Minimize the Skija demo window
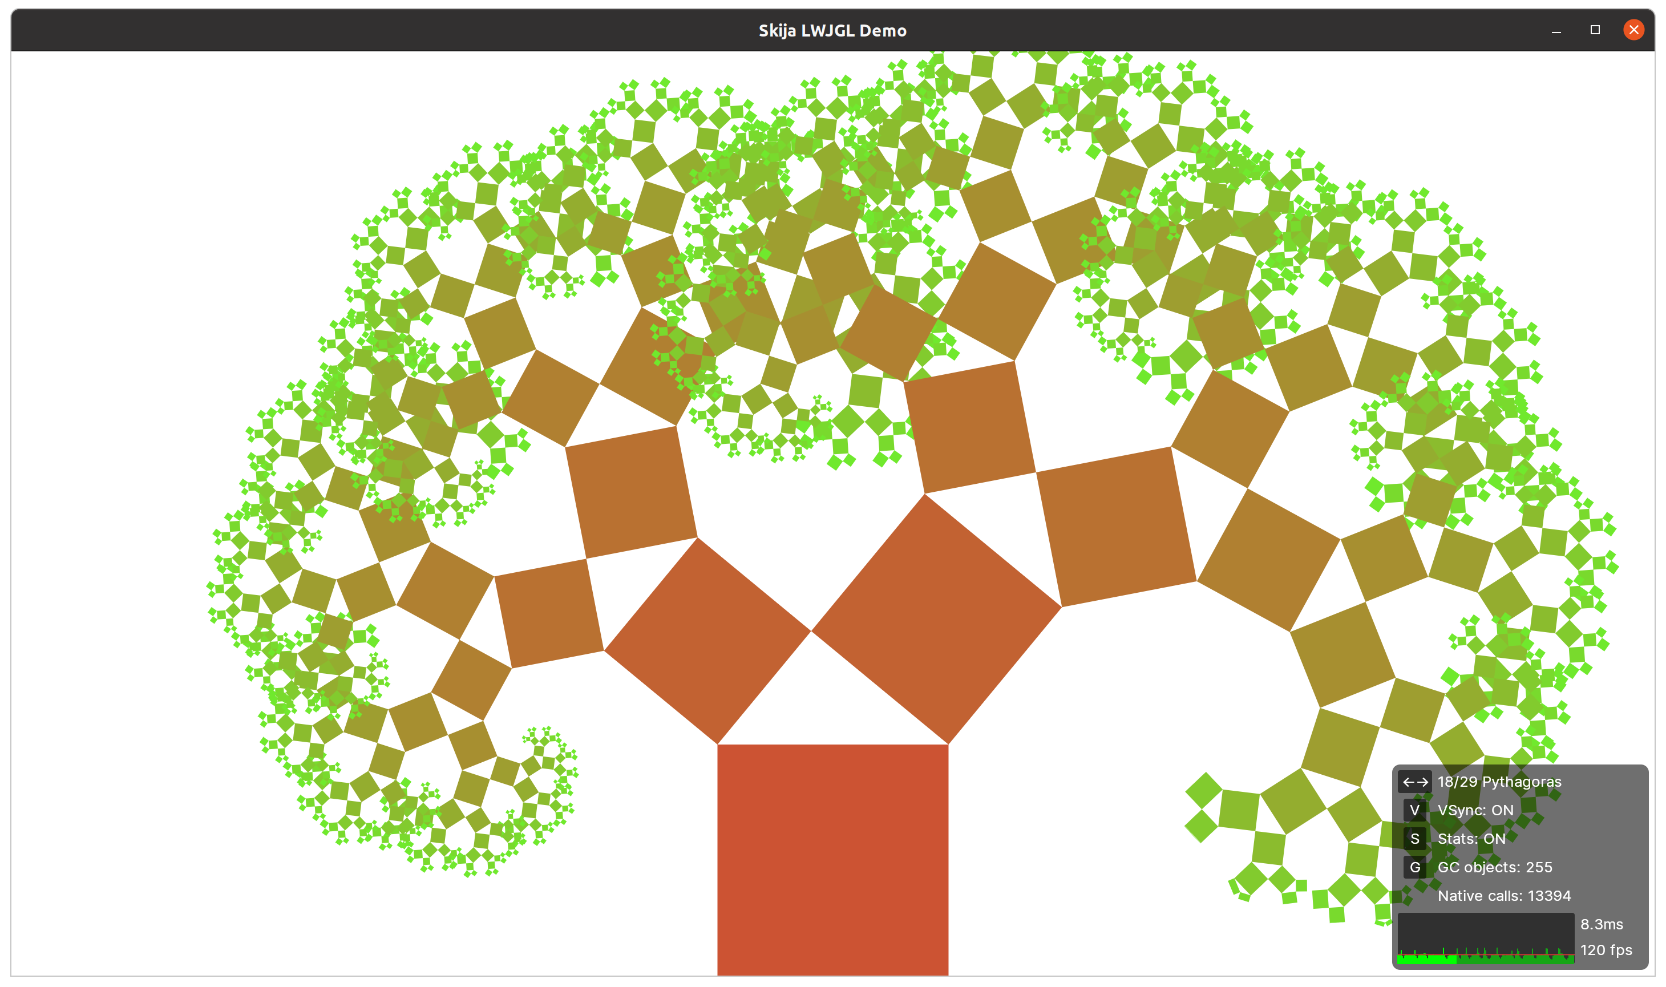Image resolution: width=1666 pixels, height=987 pixels. [x=1556, y=31]
